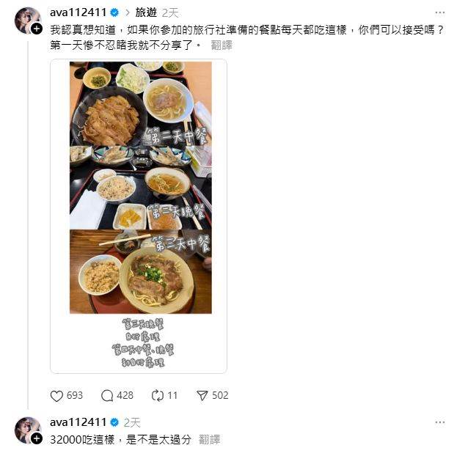Follow ava112411 via plus on top avatar
The height and width of the screenshot is (456, 454).
coord(37,29)
